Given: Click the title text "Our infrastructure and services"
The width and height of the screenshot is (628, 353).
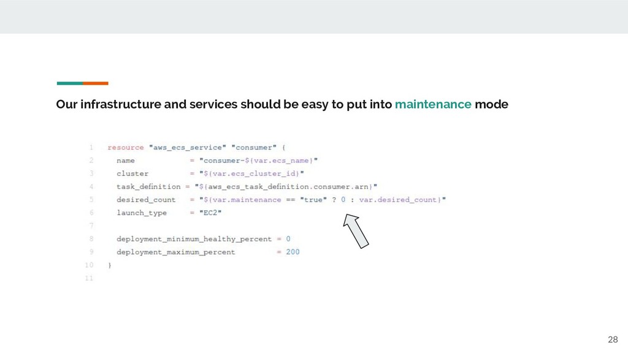Looking at the screenshot, I should coord(147,104).
